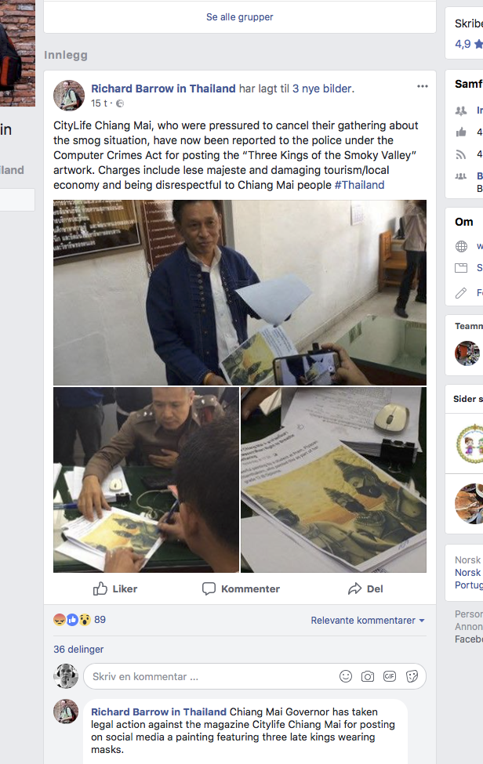Screen dimensions: 483x764
Task: View the 36 delinger shares list
Action: [78, 649]
